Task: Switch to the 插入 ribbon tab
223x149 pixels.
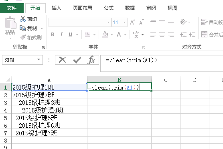Action: pos(57,8)
